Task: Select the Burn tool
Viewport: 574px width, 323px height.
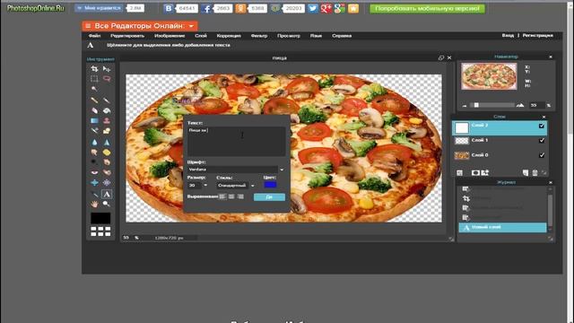Action: 107,161
